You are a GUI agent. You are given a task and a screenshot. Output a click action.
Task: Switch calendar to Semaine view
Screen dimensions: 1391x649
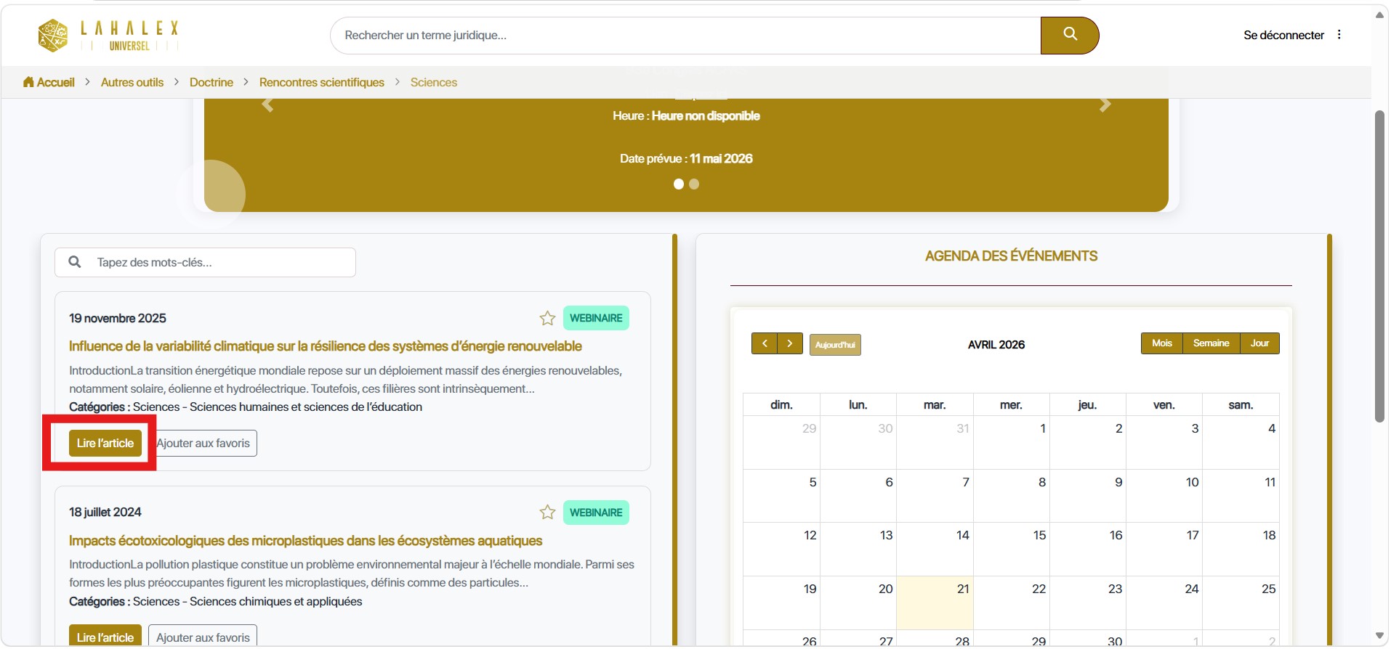click(x=1211, y=343)
